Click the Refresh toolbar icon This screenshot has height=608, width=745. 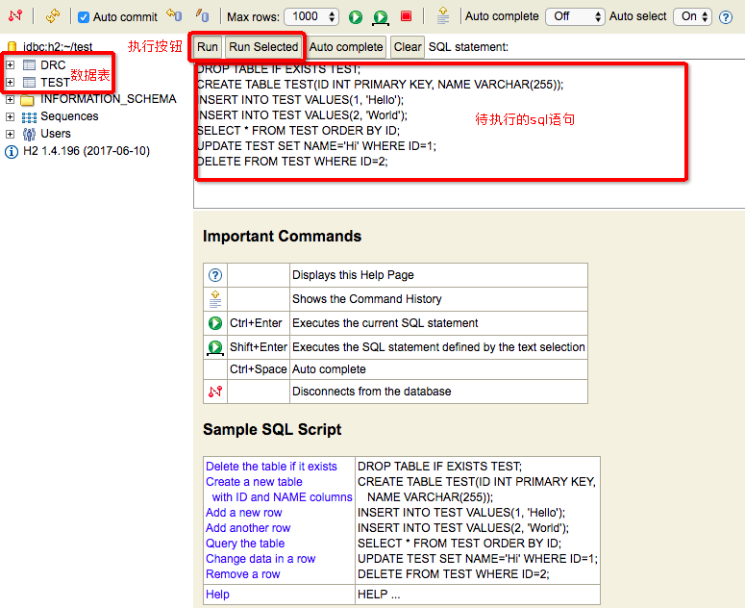pos(52,15)
